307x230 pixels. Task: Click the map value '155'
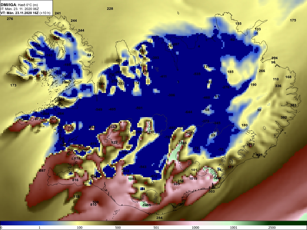[238, 24]
